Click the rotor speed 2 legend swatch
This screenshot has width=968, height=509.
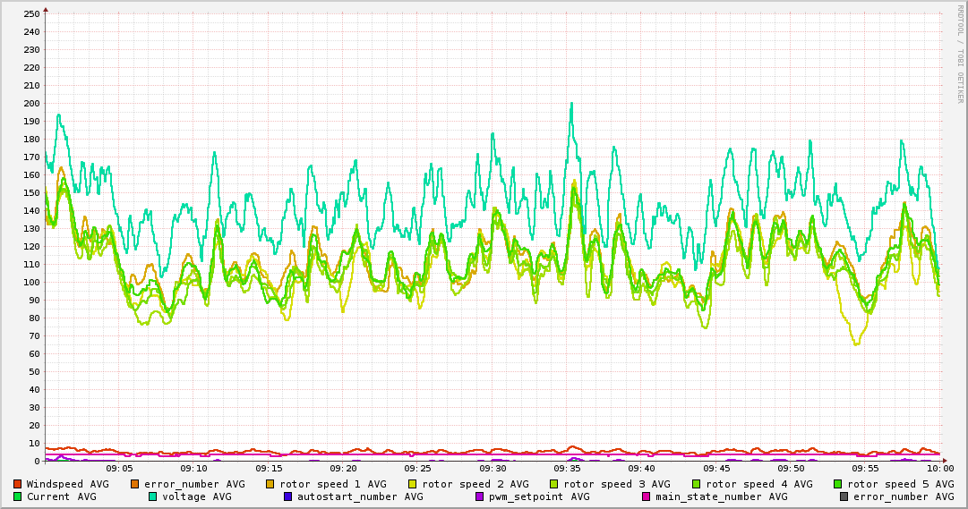point(413,484)
